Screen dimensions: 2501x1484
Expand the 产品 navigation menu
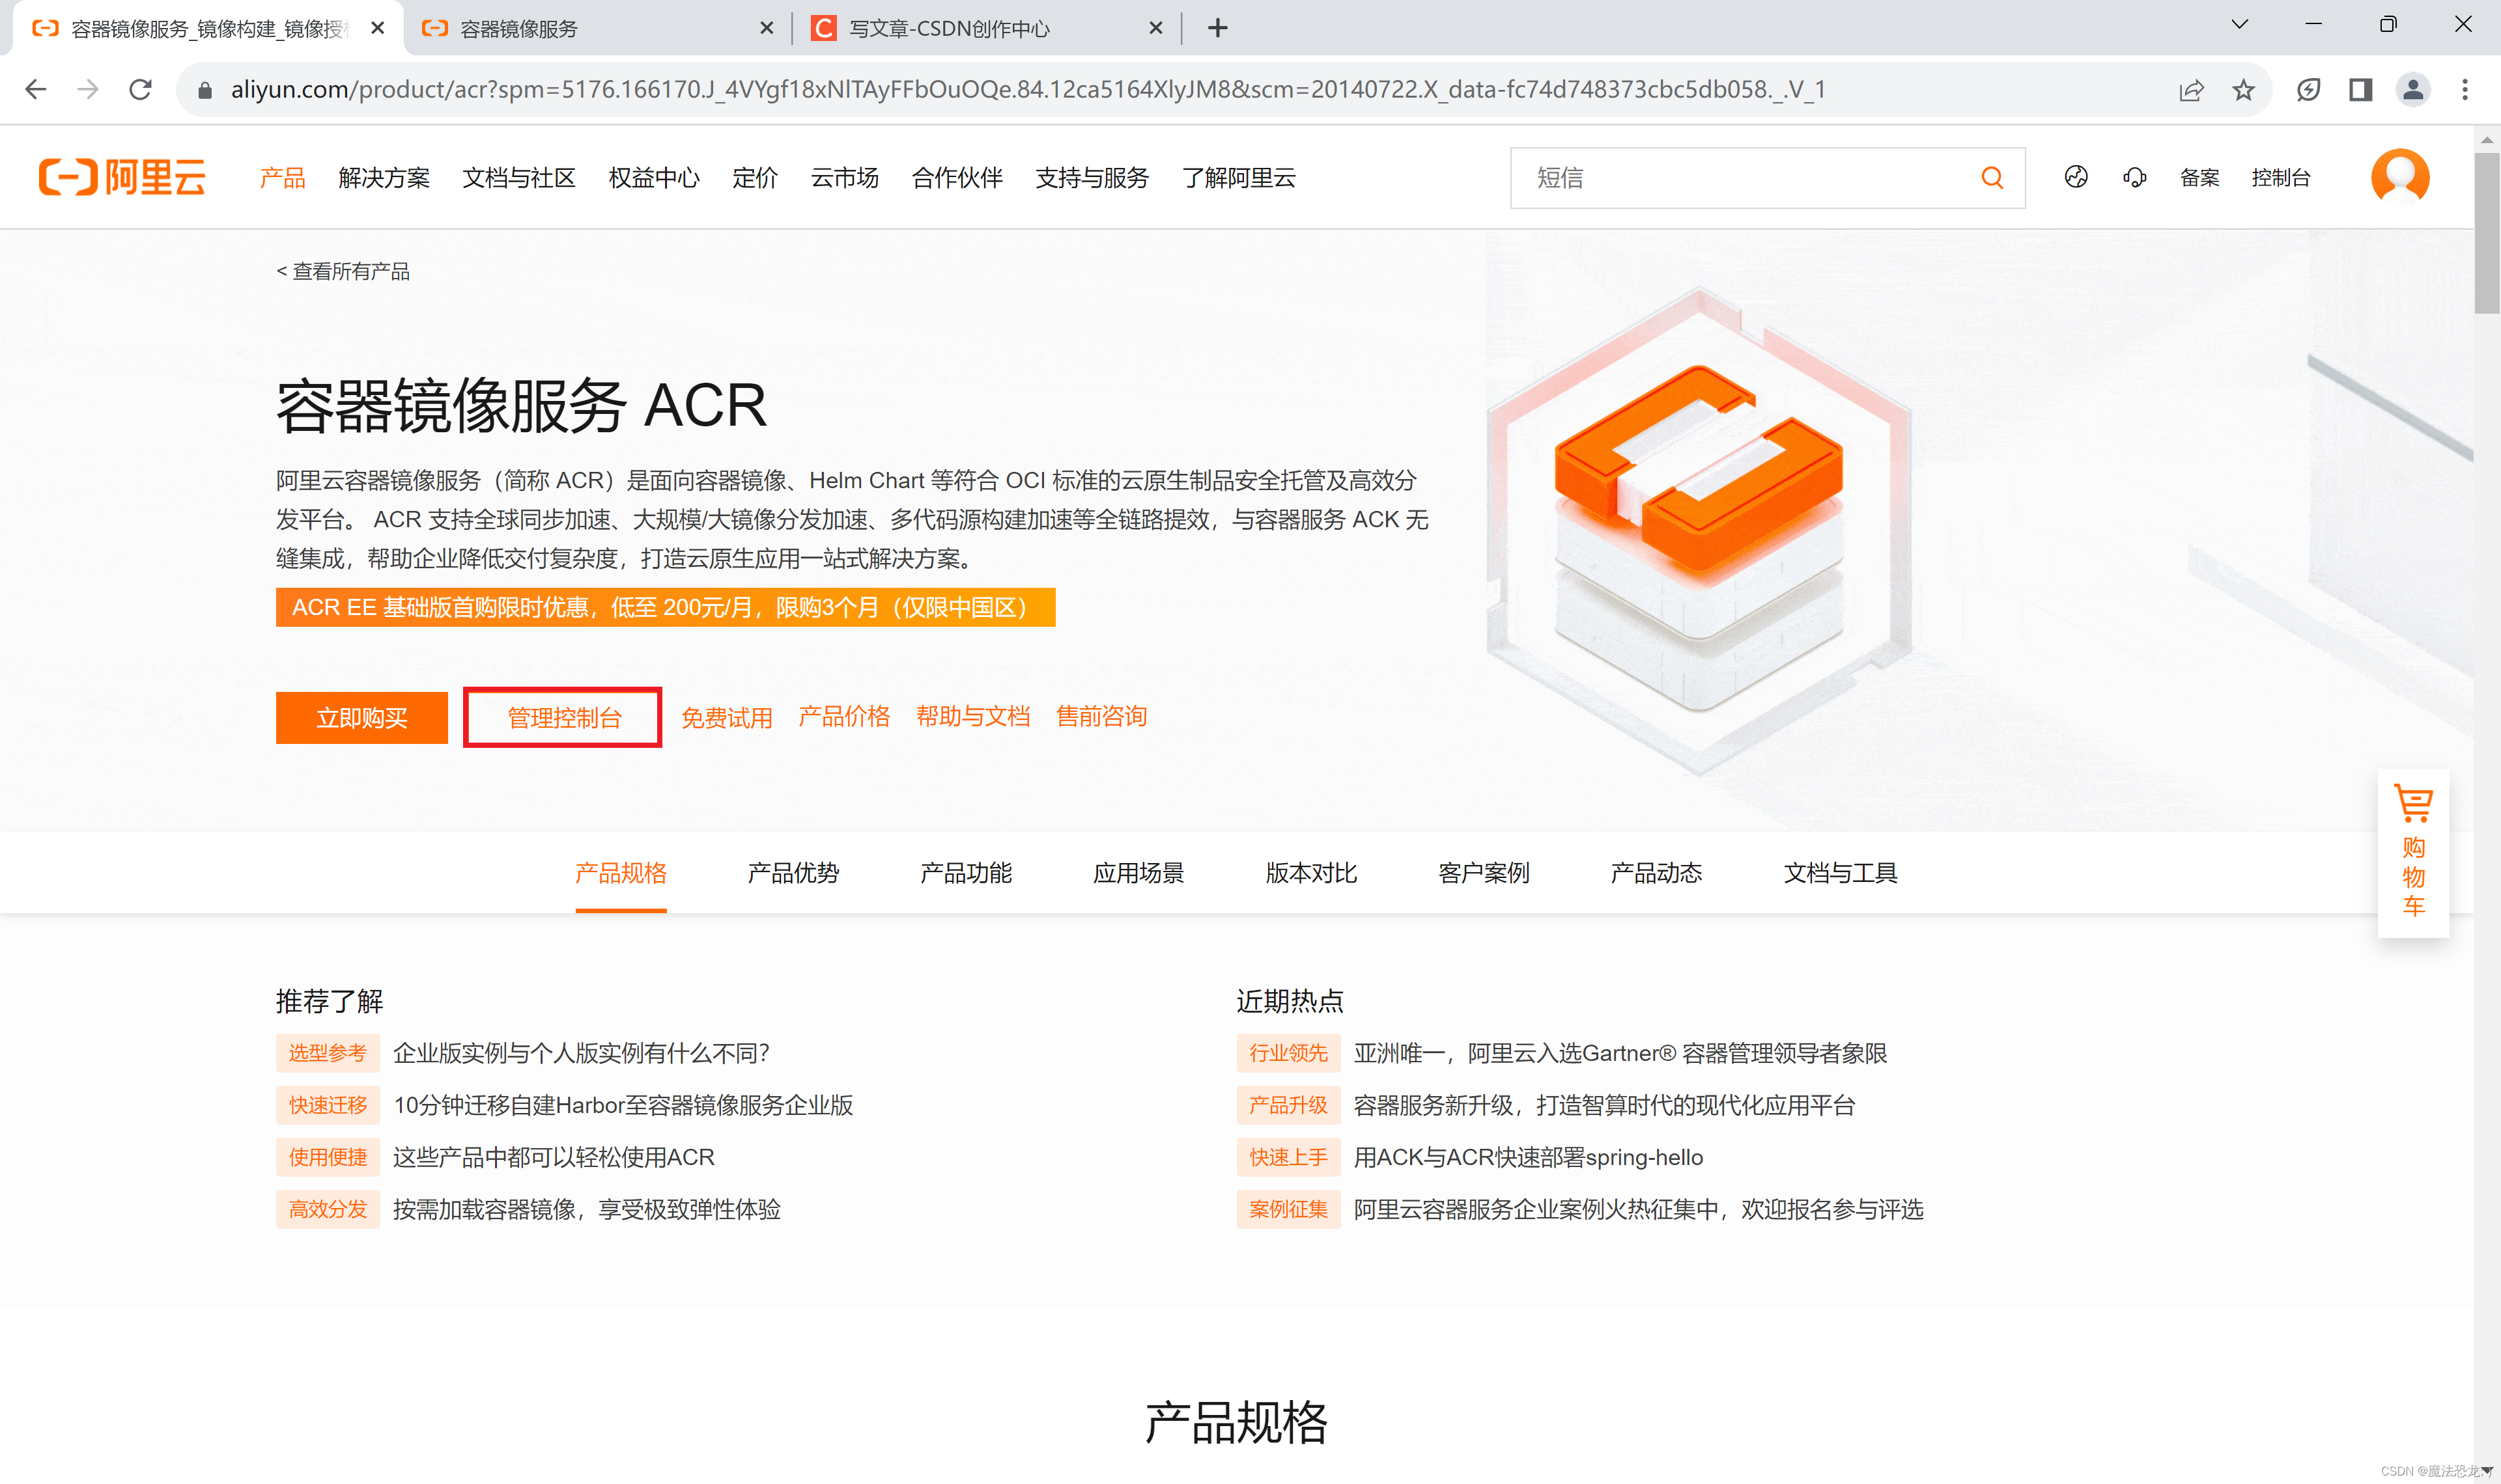(x=282, y=178)
